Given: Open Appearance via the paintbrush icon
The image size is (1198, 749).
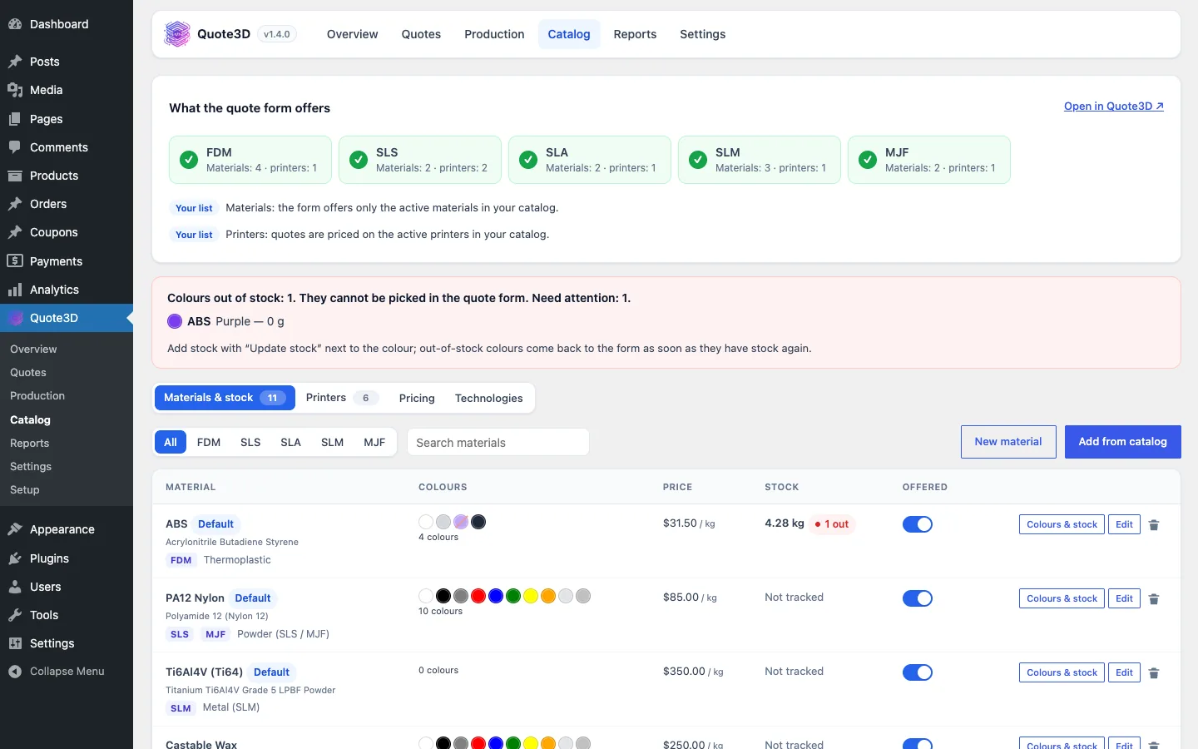Looking at the screenshot, I should click(x=15, y=529).
